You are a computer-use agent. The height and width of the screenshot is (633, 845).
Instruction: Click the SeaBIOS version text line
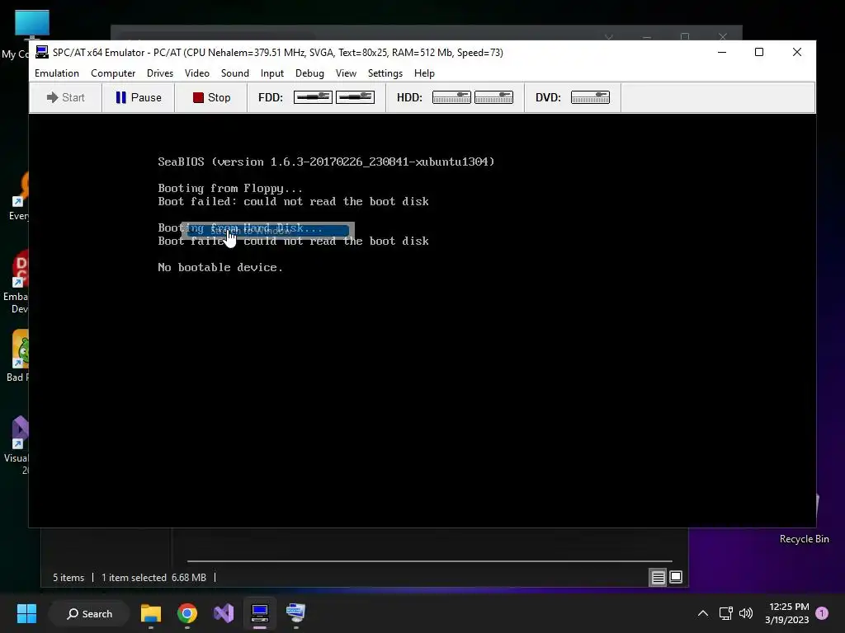326,162
